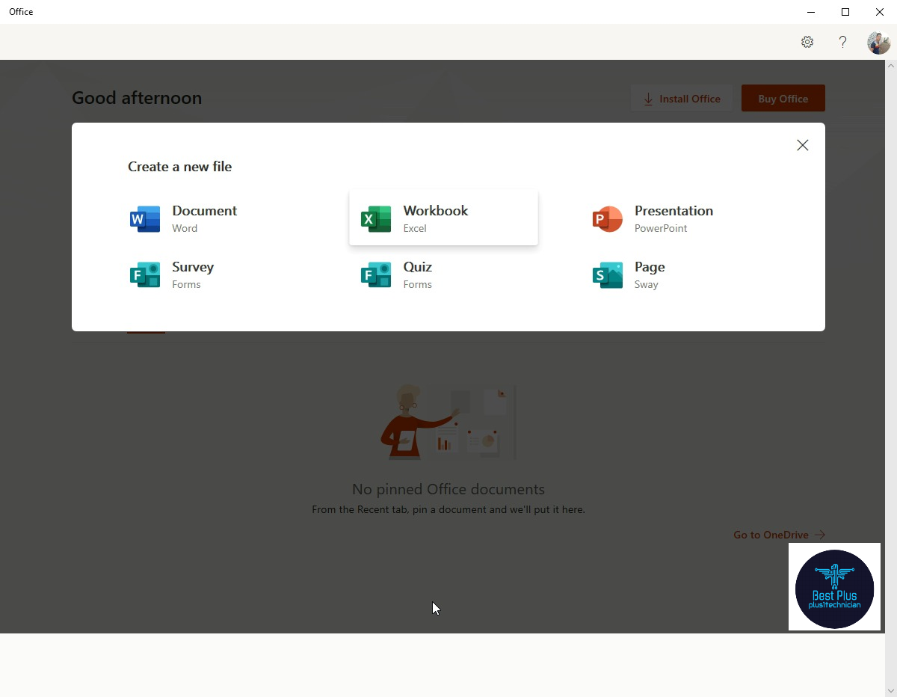Choose the Quiz label for a new Forms file
Viewport: 897px width, 697px height.
[417, 267]
